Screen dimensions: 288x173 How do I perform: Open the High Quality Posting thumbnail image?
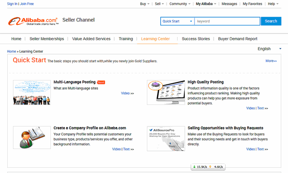(x=166, y=92)
